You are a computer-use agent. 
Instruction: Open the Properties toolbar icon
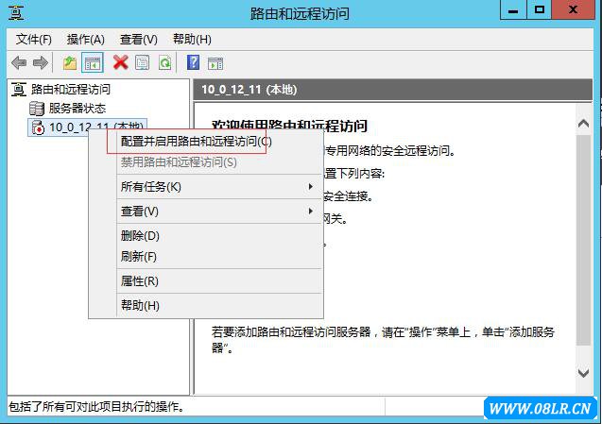coord(142,62)
